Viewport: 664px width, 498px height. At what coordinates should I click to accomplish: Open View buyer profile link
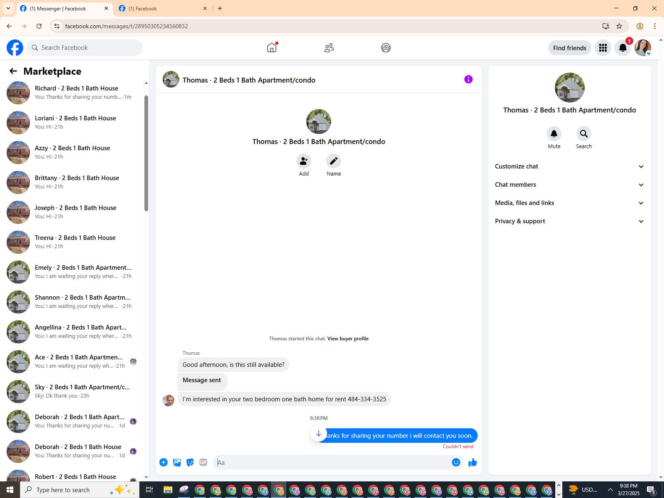[348, 339]
